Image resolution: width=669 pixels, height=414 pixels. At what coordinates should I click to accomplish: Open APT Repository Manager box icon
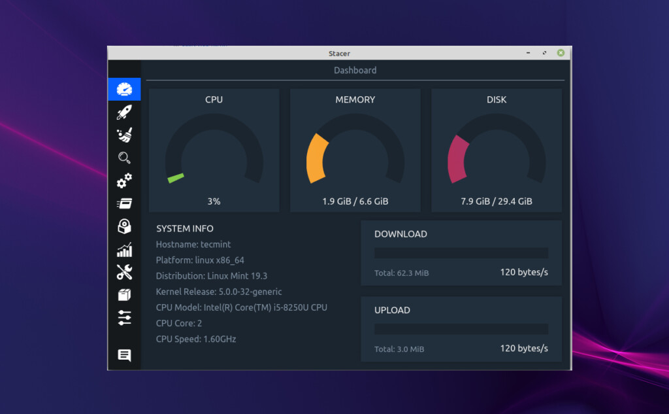coord(124,295)
